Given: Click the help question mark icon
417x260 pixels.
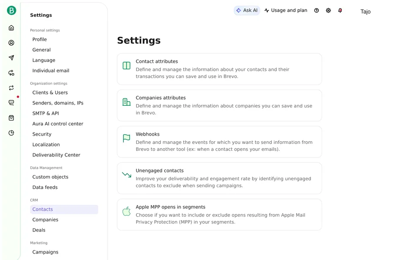Looking at the screenshot, I should [317, 10].
